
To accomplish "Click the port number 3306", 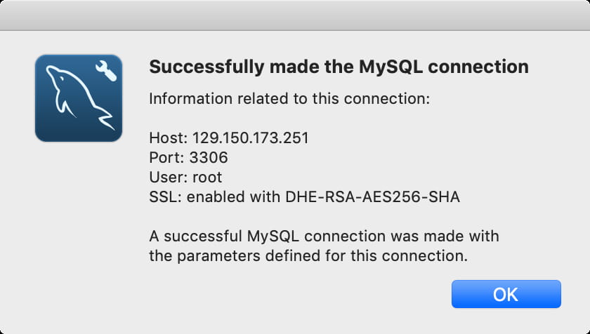I will coord(209,157).
